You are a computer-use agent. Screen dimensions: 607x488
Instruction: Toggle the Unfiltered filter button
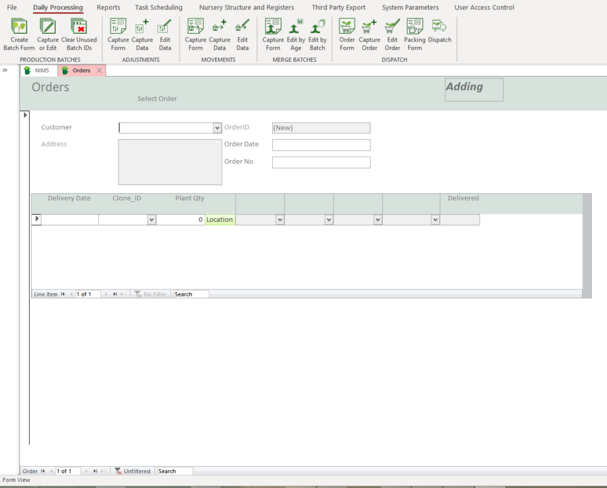click(133, 471)
